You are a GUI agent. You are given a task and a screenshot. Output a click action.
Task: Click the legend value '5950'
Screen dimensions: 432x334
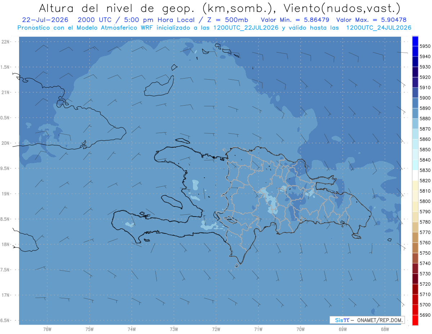(x=425, y=46)
